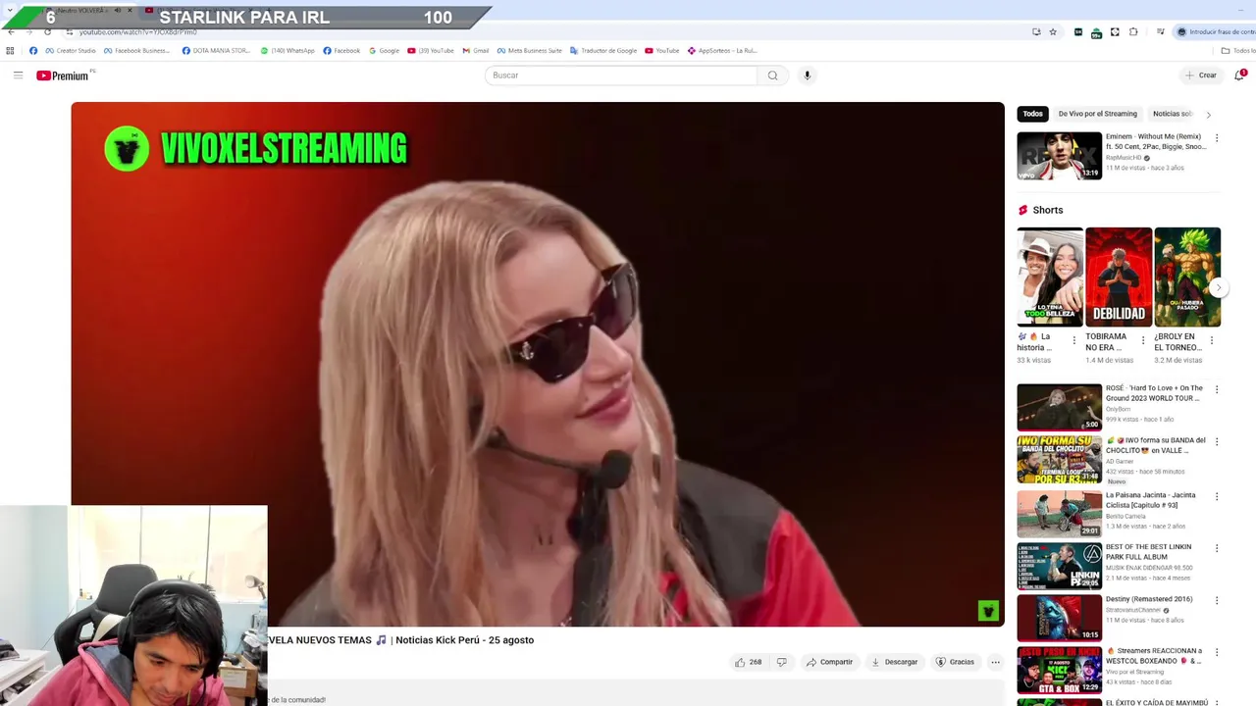Viewport: 1256px width, 706px height.
Task: Open BEST OF THE BEST LINKIN PARK title
Action: (x=1148, y=551)
